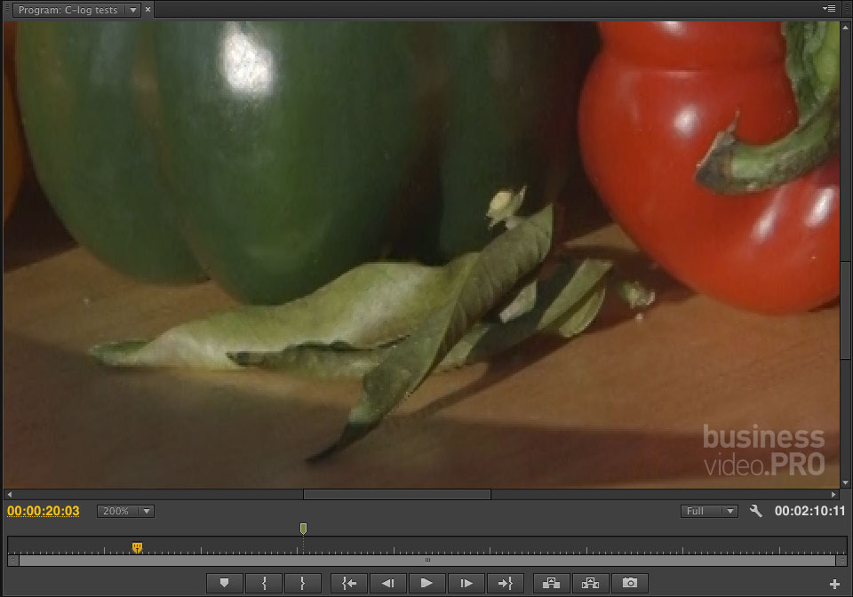Open the Full playback resolution dropdown
The width and height of the screenshot is (853, 597).
tap(709, 511)
